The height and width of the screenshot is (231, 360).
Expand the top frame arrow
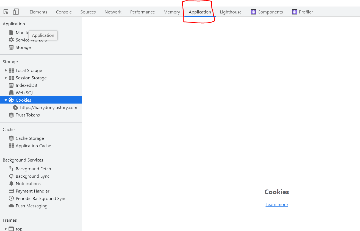pyautogui.click(x=6, y=229)
